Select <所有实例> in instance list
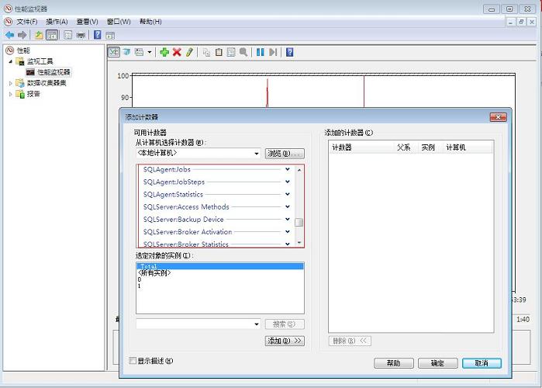542x388 pixels. [x=220, y=273]
